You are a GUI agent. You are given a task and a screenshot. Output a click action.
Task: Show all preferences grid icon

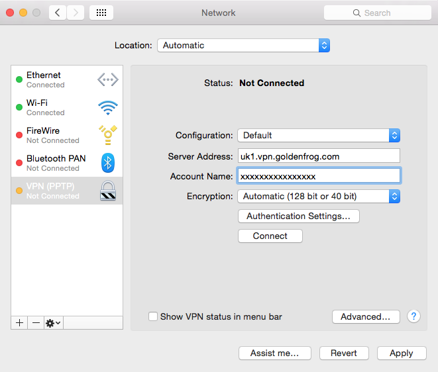pos(101,13)
